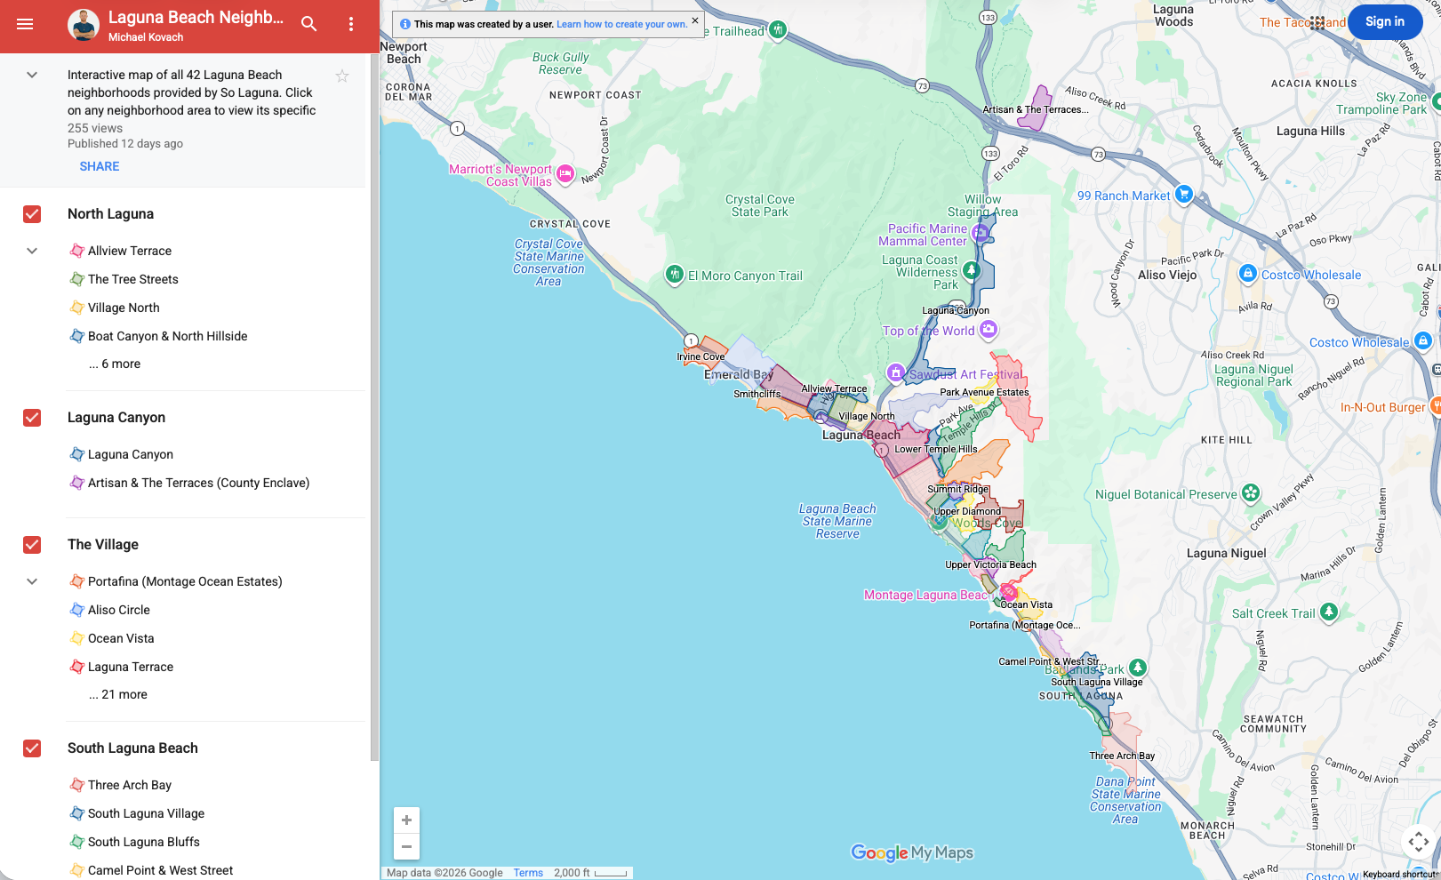The image size is (1441, 880).
Task: Expand the '... 6 more' North Laguna items
Action: pyautogui.click(x=115, y=364)
